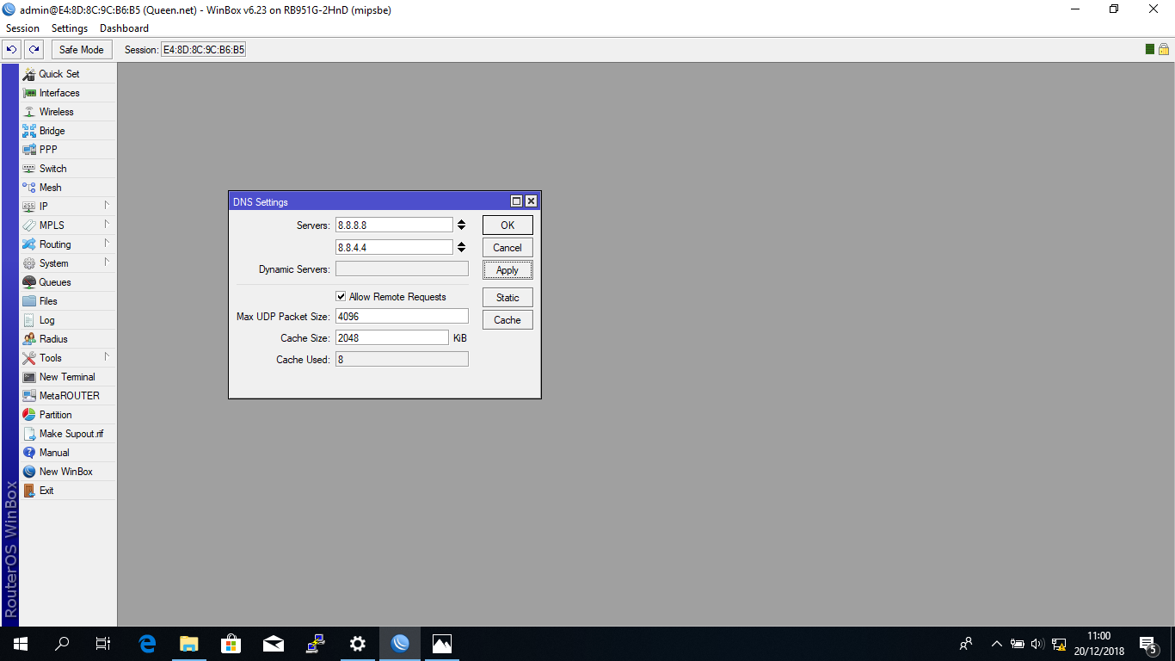Click the Redo toolbar arrow
1175x661 pixels.
point(34,49)
